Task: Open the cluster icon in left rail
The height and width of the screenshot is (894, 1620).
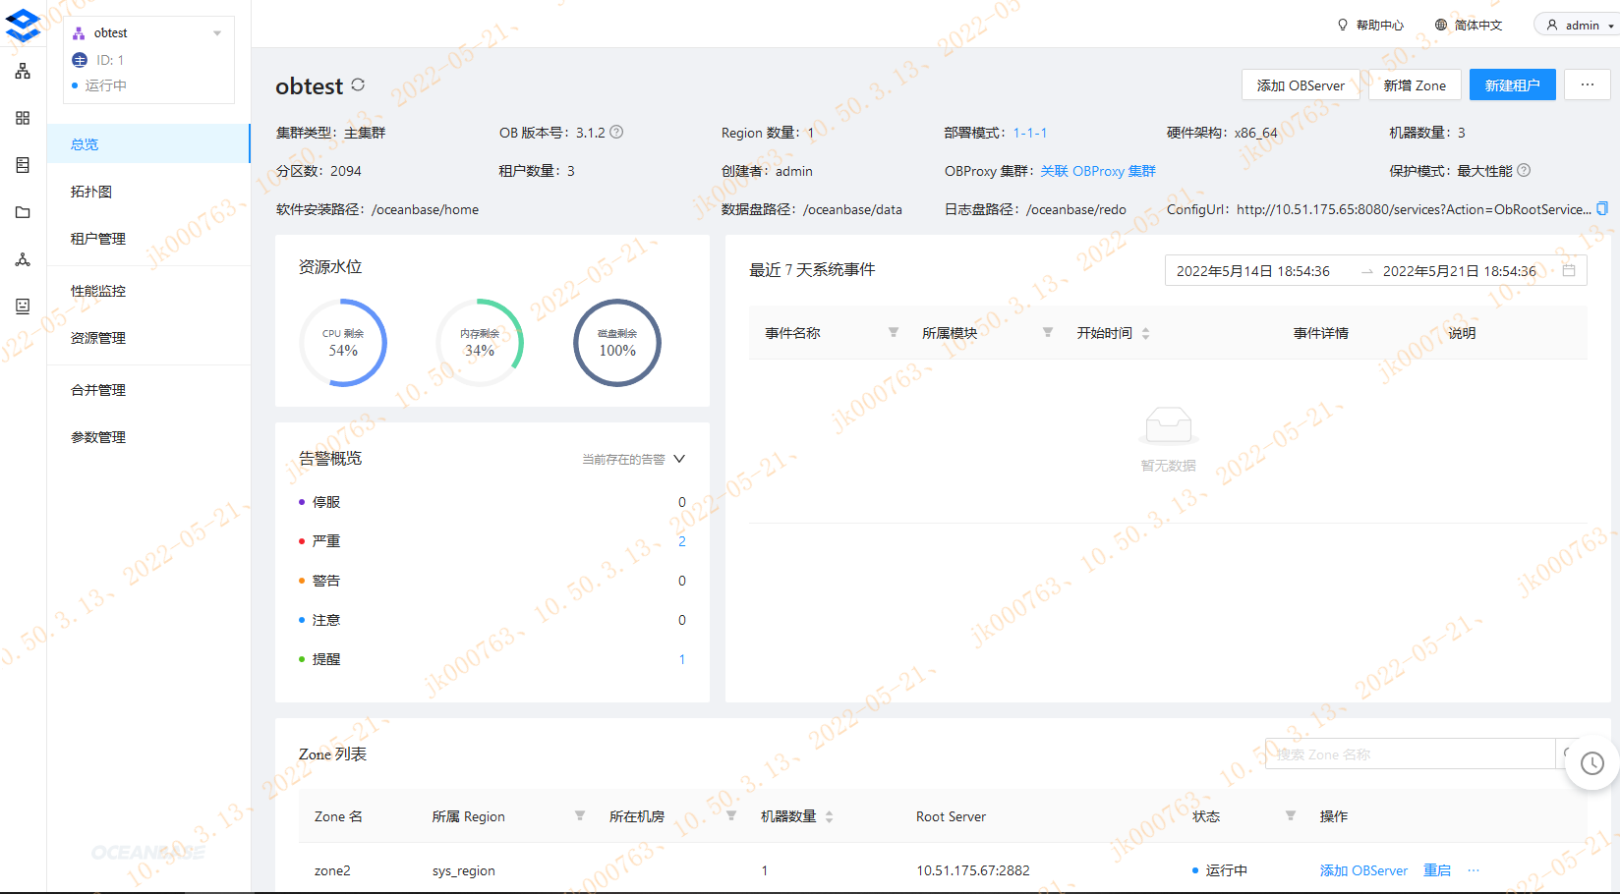Action: [23, 71]
